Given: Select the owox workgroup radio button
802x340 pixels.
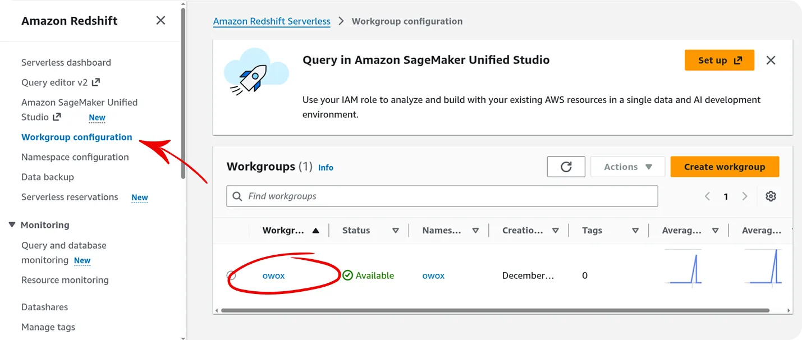Looking at the screenshot, I should 232,275.
